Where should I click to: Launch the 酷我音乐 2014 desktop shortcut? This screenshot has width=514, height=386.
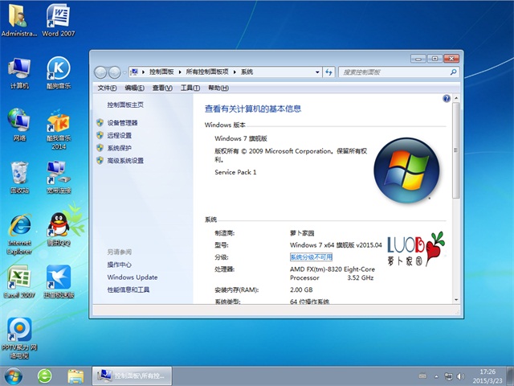point(59,129)
